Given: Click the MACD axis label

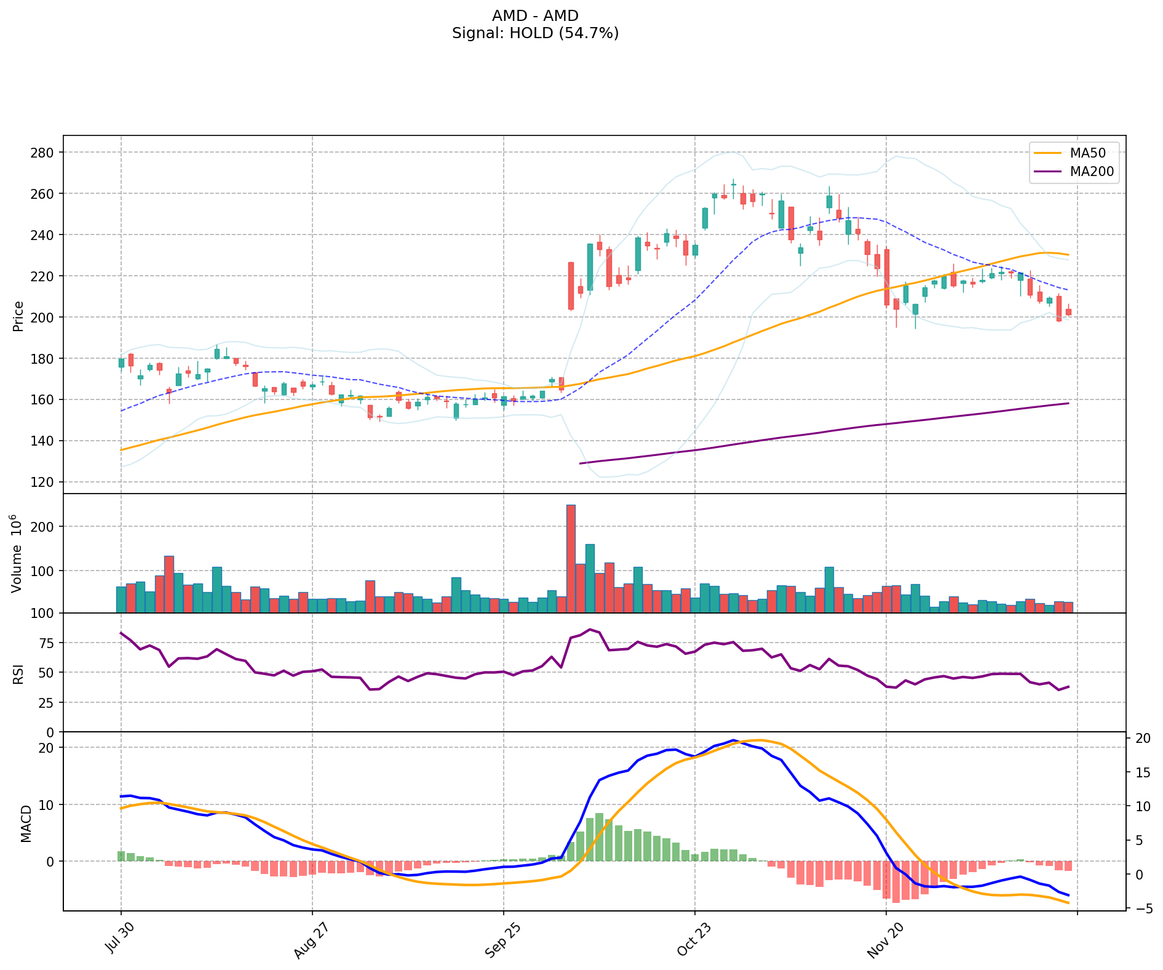Looking at the screenshot, I should coord(26,823).
